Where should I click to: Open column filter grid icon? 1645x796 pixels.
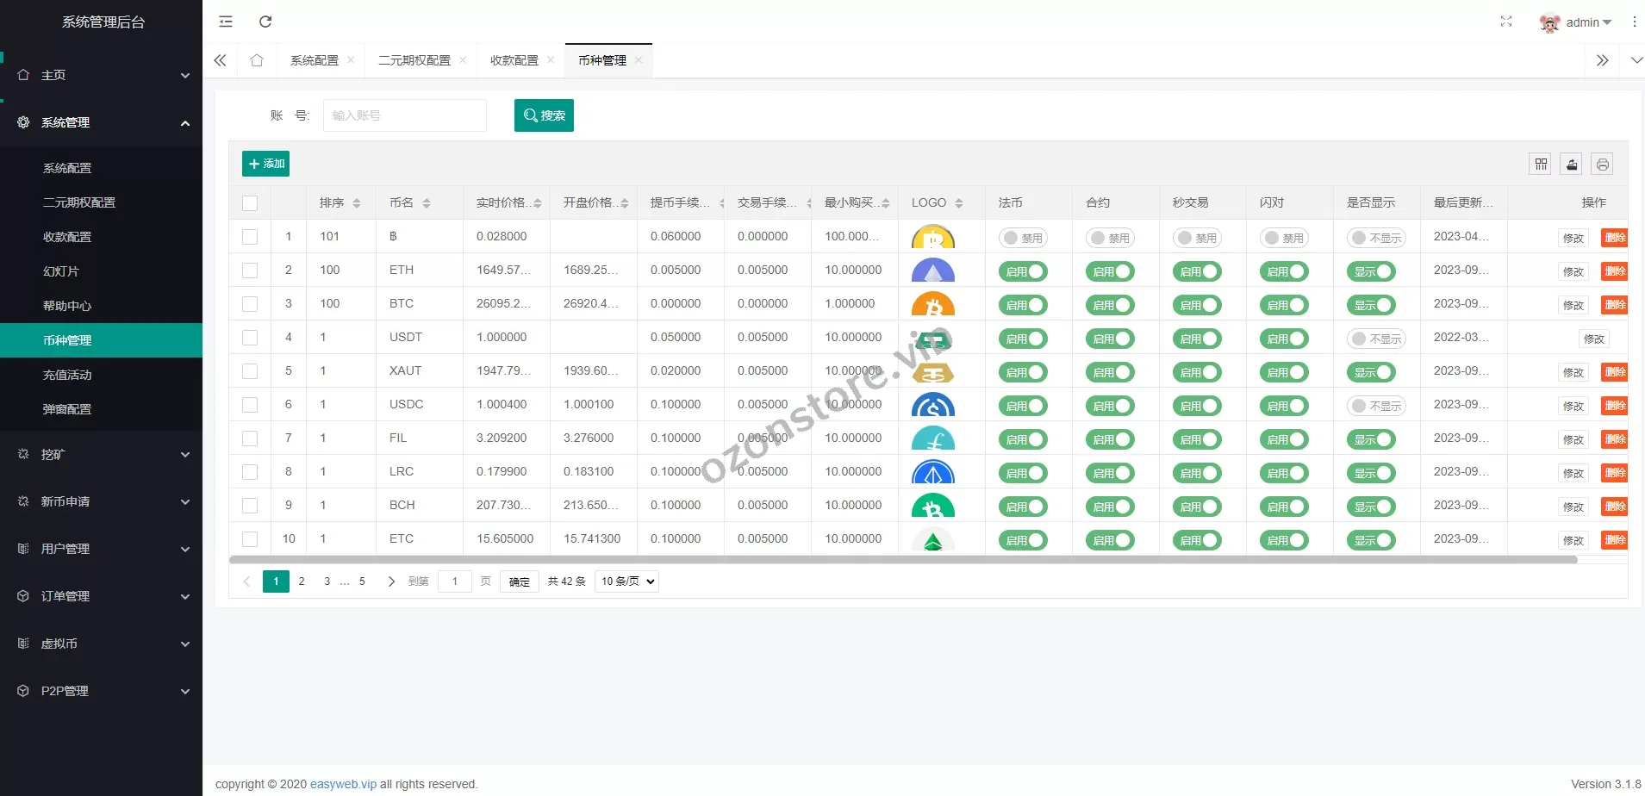pyautogui.click(x=1542, y=164)
